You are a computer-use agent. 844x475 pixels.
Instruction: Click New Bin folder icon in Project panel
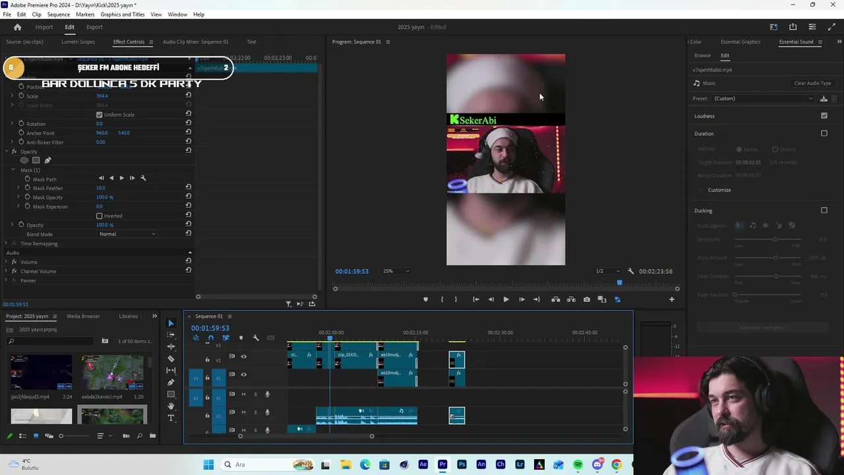(153, 436)
